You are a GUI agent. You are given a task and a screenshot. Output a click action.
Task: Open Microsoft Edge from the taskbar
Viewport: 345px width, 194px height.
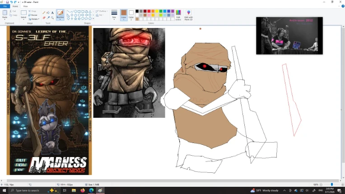(91, 190)
